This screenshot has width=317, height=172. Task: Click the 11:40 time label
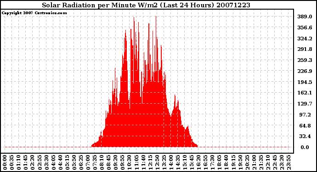click(143, 162)
